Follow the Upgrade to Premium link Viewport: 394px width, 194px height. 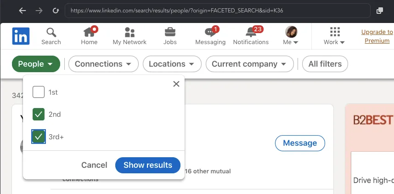click(x=377, y=36)
